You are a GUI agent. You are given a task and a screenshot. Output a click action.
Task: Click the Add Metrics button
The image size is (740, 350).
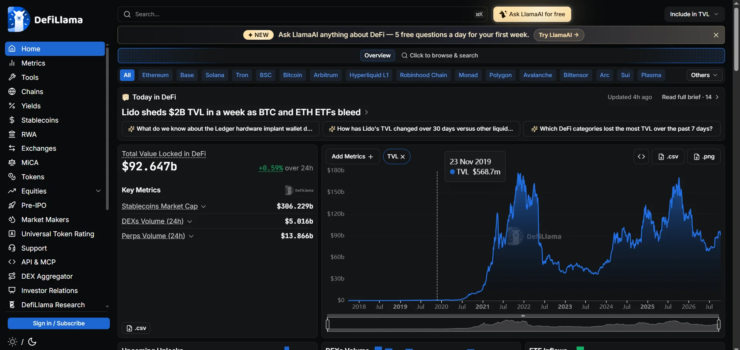point(353,156)
